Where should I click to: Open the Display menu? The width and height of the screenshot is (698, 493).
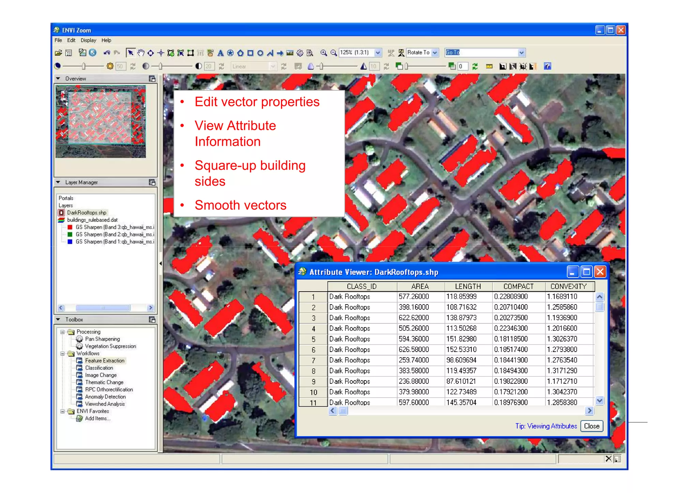tap(88, 40)
